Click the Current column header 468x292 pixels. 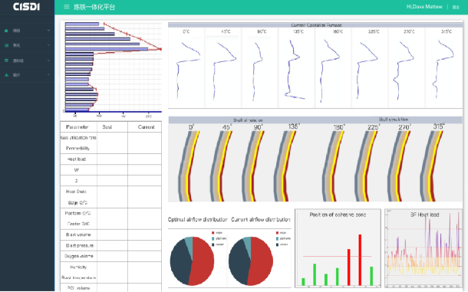click(x=146, y=127)
